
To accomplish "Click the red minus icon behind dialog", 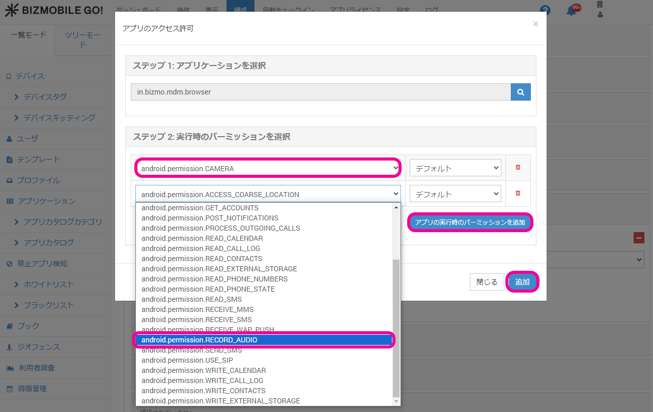I will click(x=638, y=237).
